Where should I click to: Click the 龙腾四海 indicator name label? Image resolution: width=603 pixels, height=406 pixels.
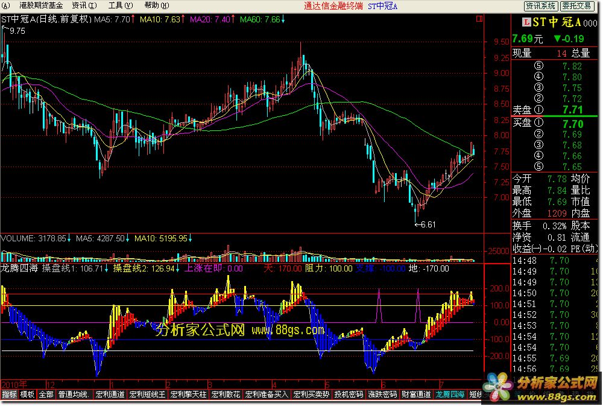[19, 268]
